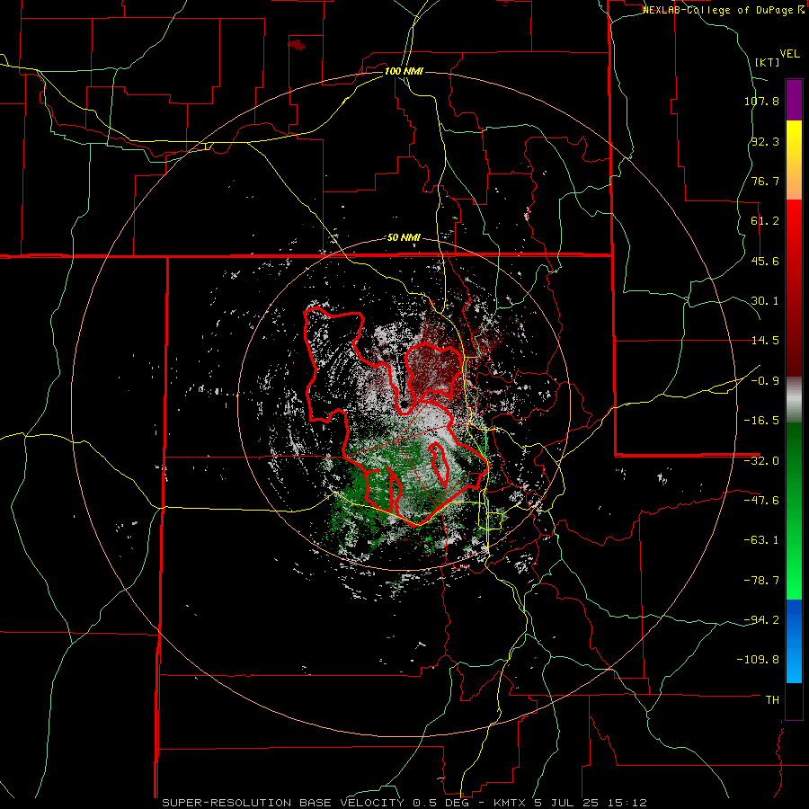
Task: Click the blue segment of velocity color bar
Action: coord(794,641)
